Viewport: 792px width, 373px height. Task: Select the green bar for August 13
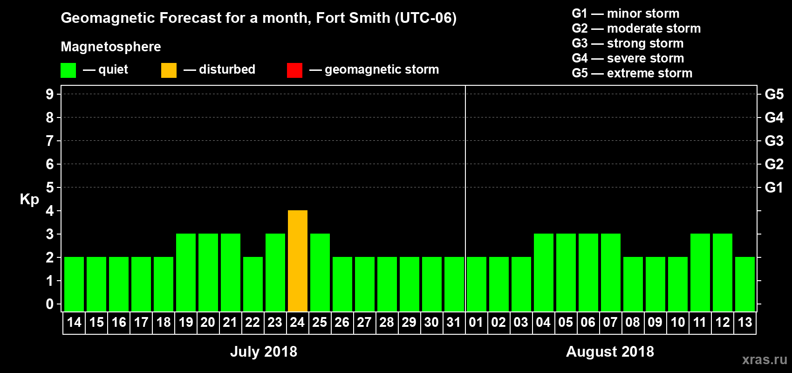[745, 284]
